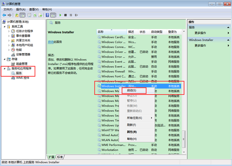Screen dimensions: 232x166
Task: Open 所有任务(K) submenu
Action: (x=137, y=118)
